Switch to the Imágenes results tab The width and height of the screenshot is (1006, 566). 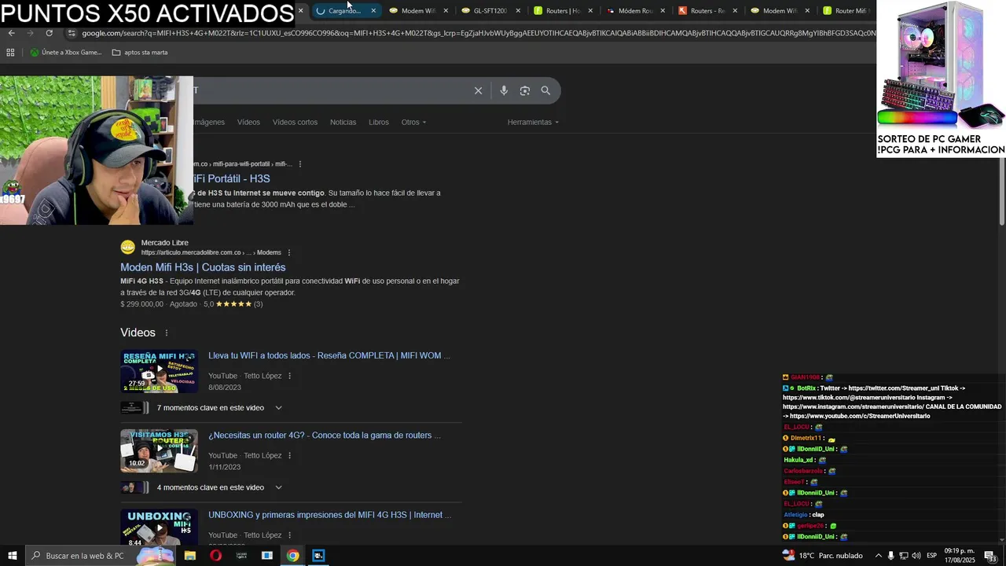tap(209, 122)
